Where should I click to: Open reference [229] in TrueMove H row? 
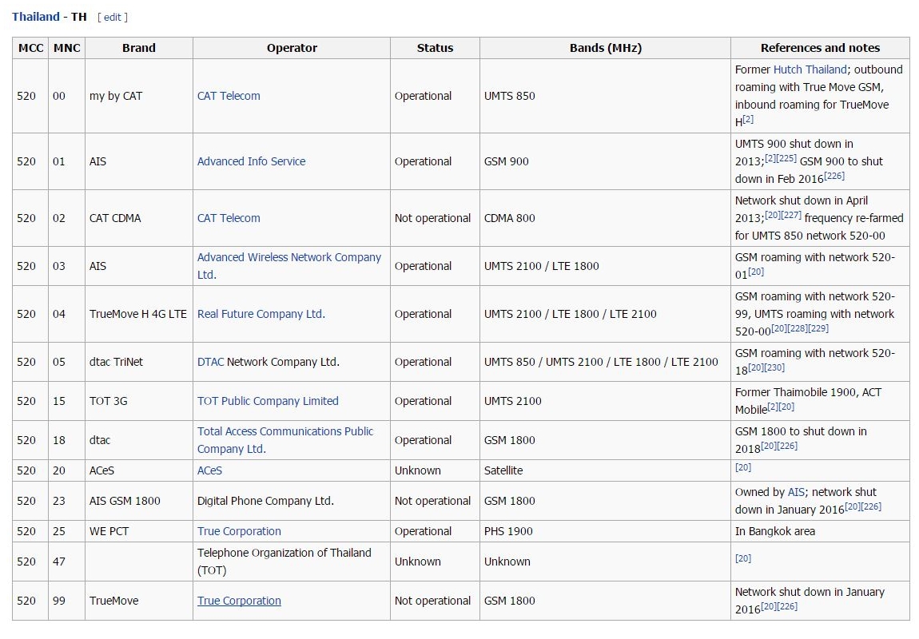point(818,330)
